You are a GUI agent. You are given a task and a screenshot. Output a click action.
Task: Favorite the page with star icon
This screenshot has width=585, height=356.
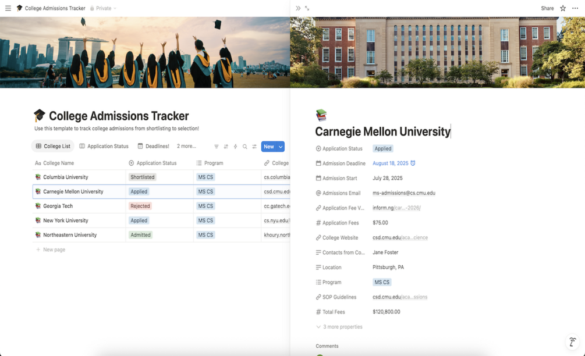pos(563,8)
